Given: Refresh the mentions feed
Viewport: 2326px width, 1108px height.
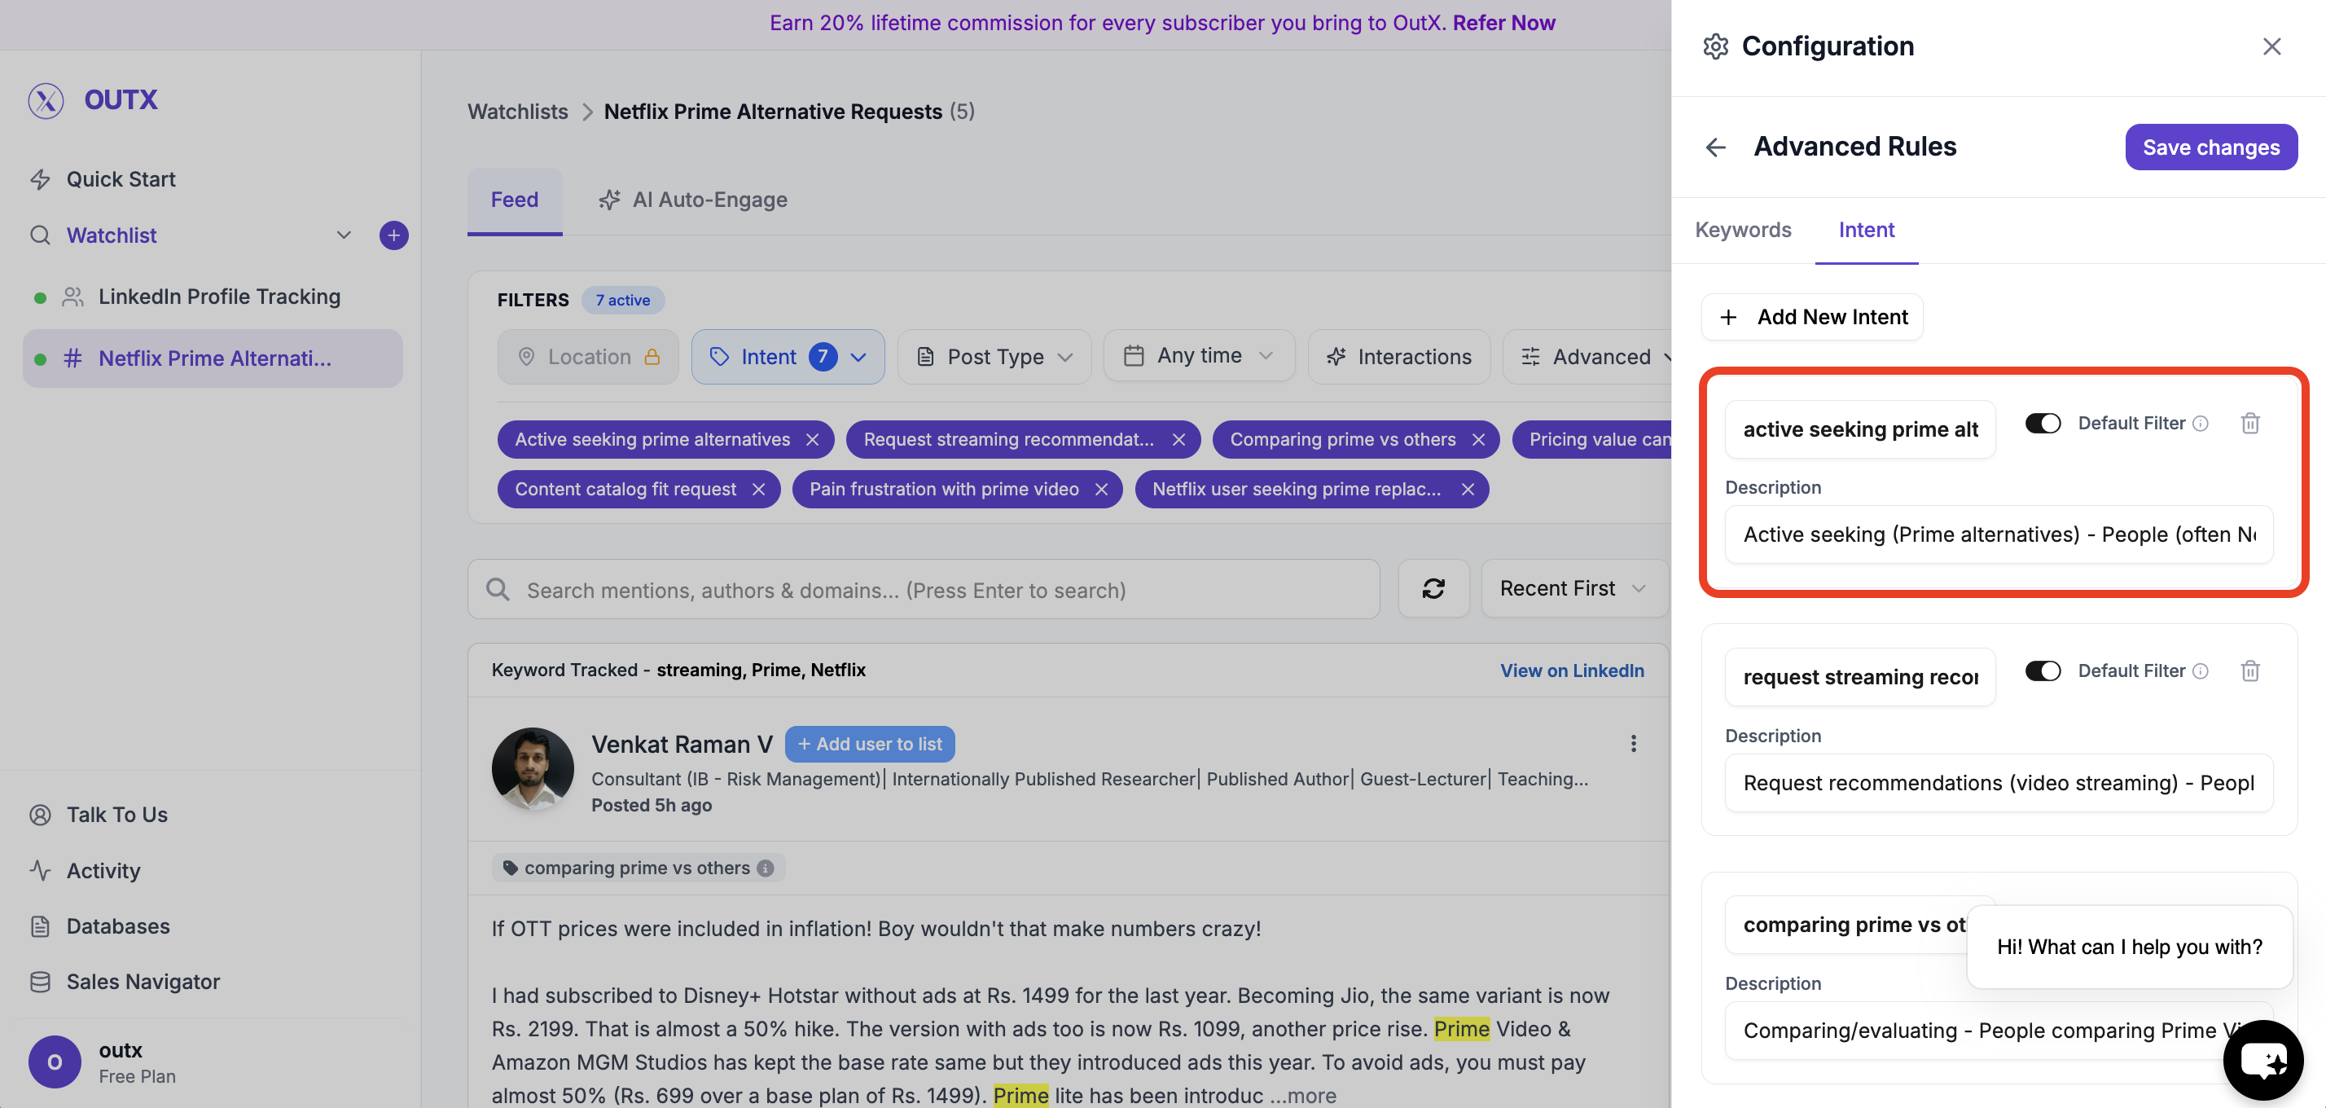Looking at the screenshot, I should (x=1433, y=589).
